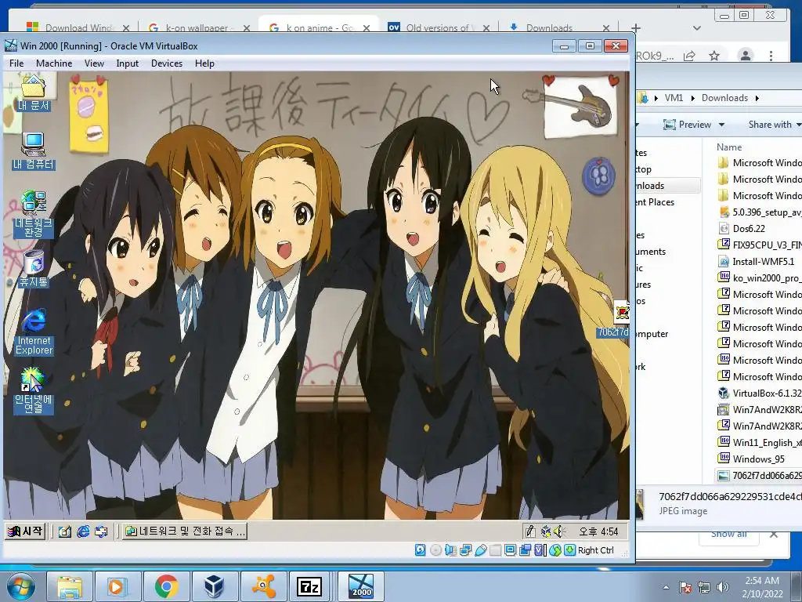
Task: Expand the VM1 breadcrumb arrow in Explorer
Action: point(692,98)
